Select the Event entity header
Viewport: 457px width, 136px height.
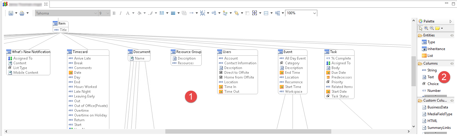pos(293,52)
